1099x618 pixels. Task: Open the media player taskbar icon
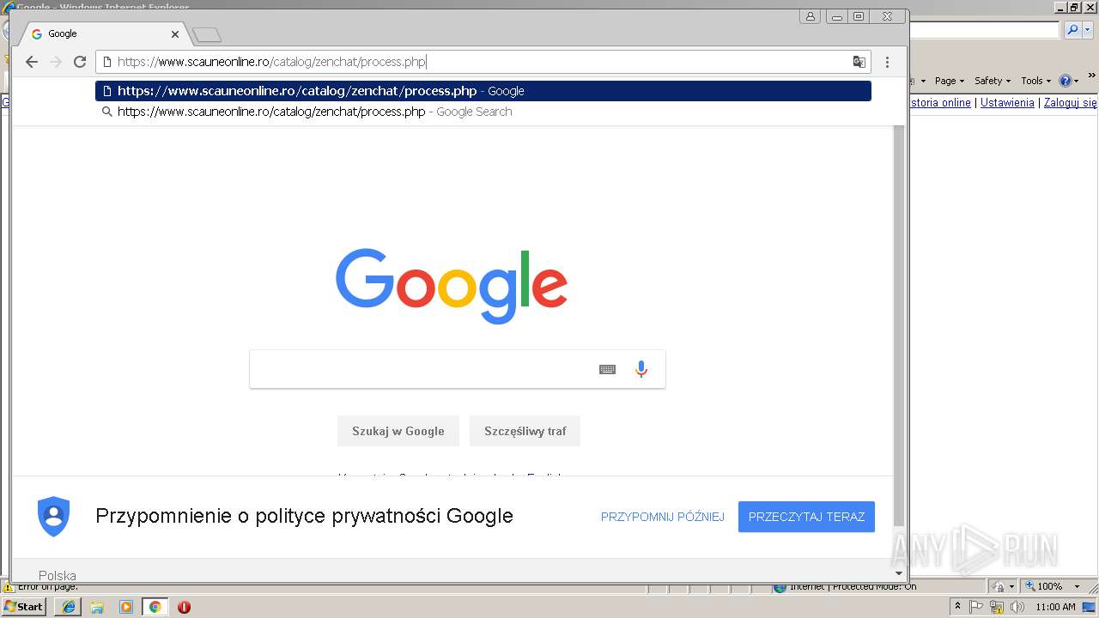click(x=126, y=607)
